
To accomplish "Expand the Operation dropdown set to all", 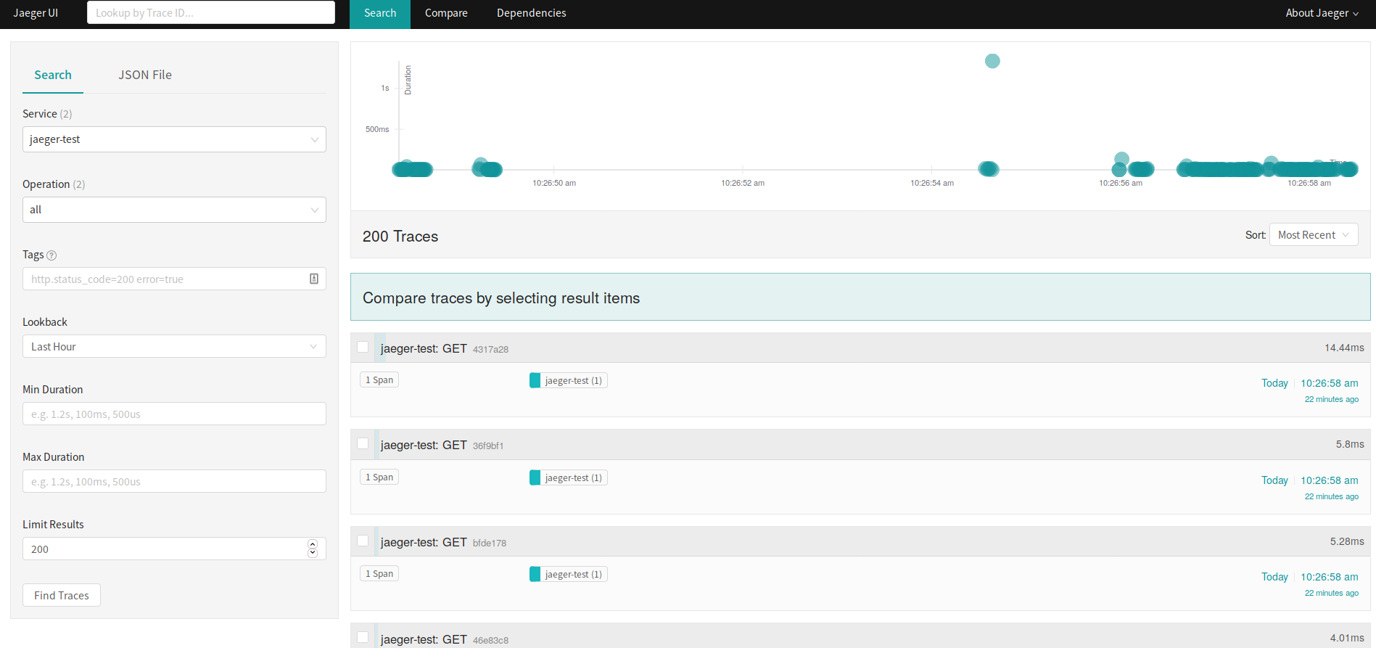I will coord(174,210).
